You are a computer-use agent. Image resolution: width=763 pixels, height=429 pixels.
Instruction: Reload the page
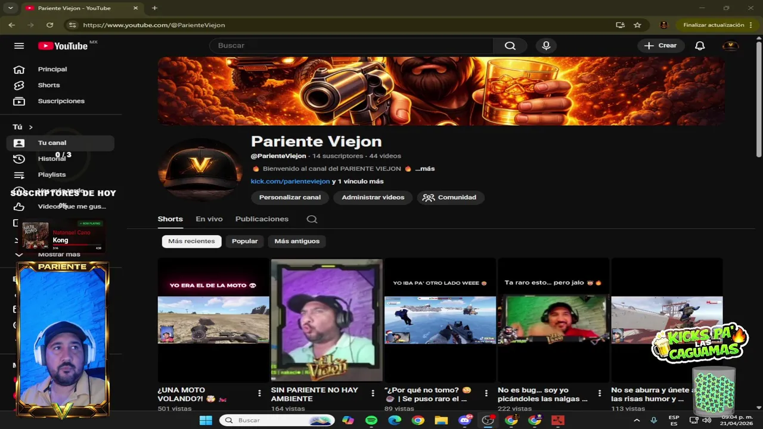click(x=49, y=25)
